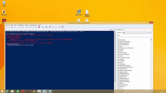Click the Run Selection icon
Screen dimensions: 166x93
36,27
